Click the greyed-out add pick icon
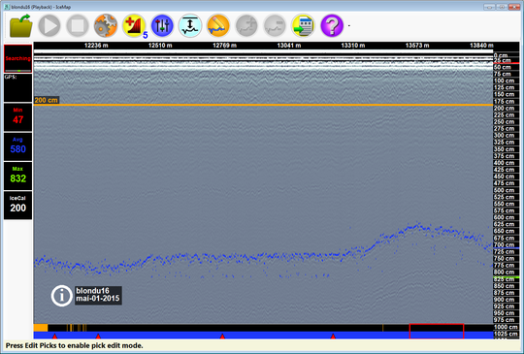The image size is (524, 354). point(246,26)
